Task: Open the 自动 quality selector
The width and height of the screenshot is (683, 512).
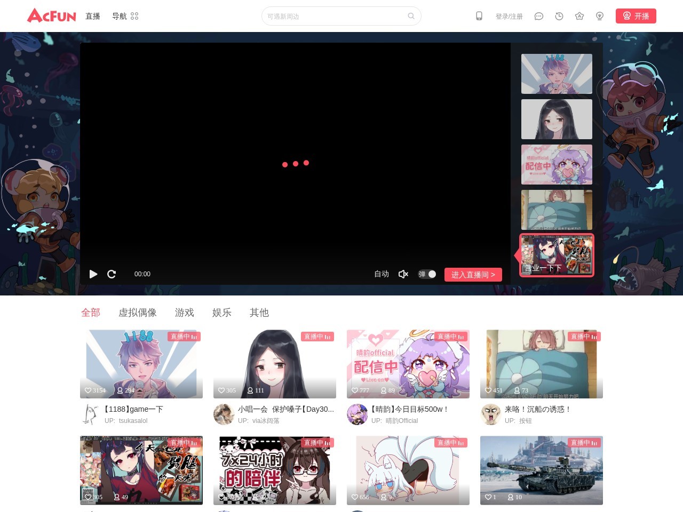Action: coord(382,274)
